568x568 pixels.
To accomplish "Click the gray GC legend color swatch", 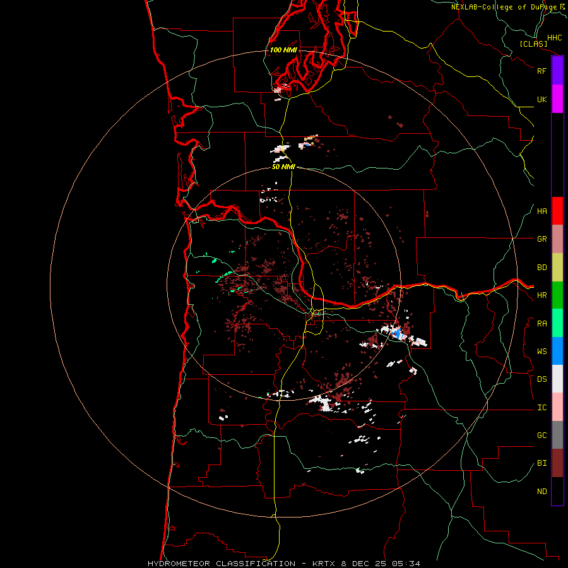I will pyautogui.click(x=557, y=435).
